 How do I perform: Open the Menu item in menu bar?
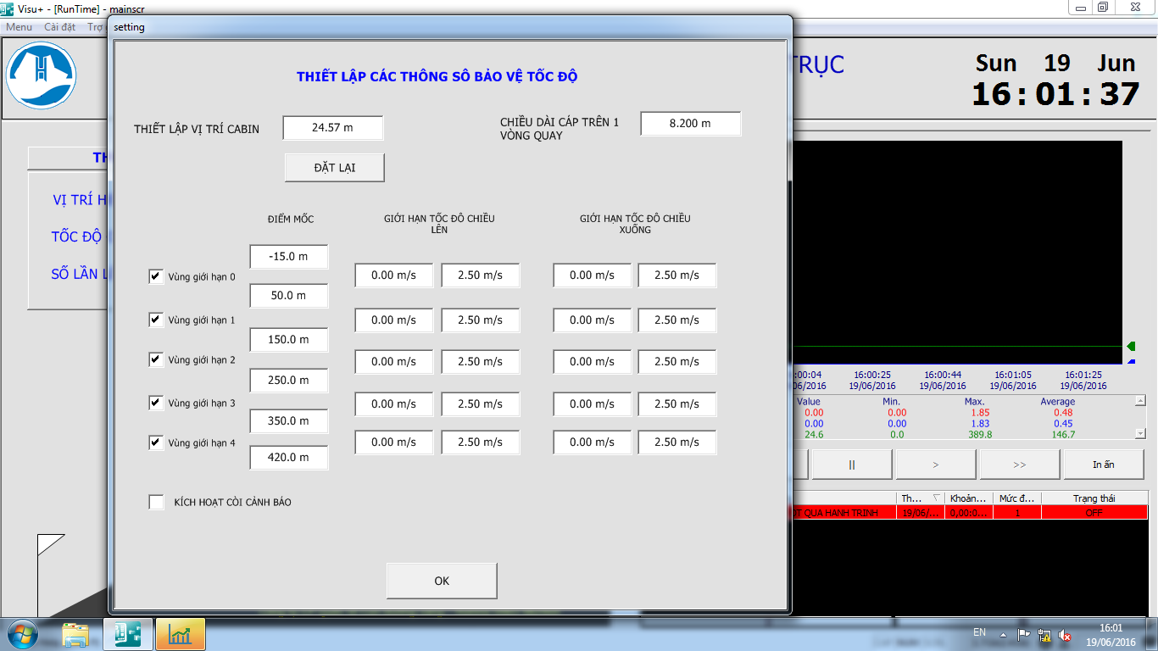pos(19,27)
